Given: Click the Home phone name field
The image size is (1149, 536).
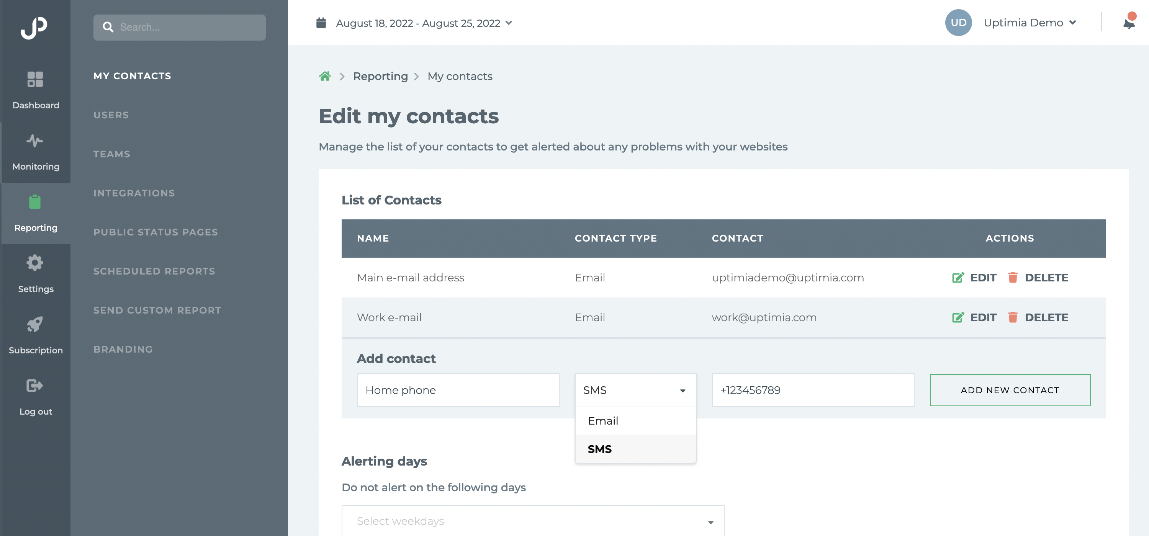Looking at the screenshot, I should (458, 390).
